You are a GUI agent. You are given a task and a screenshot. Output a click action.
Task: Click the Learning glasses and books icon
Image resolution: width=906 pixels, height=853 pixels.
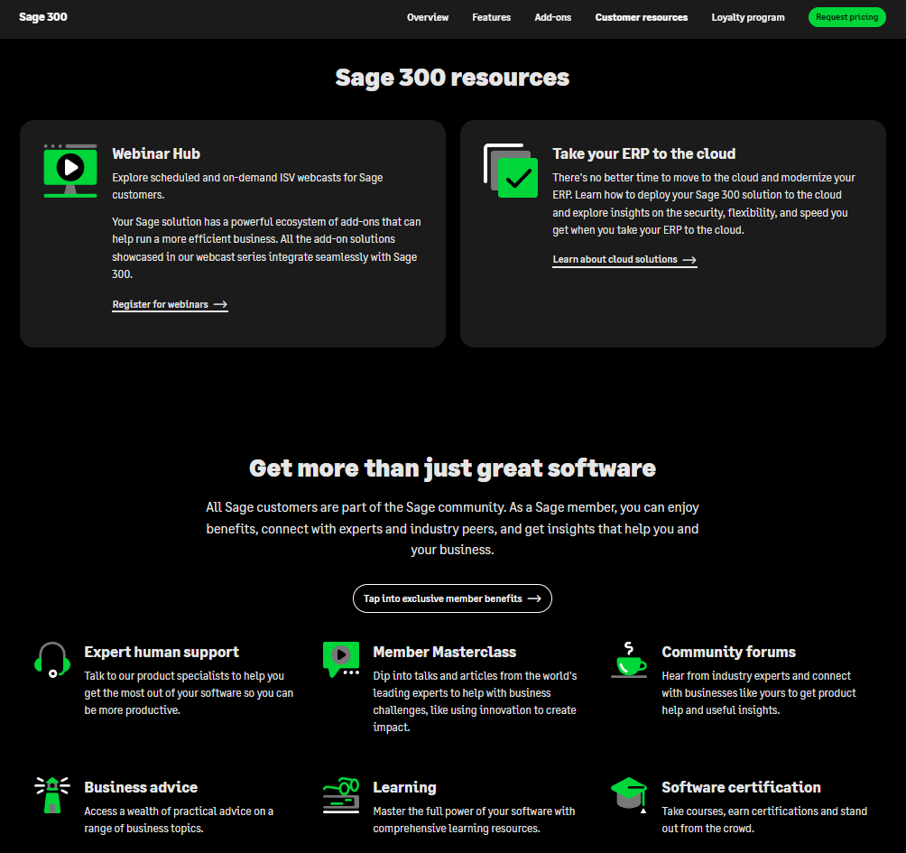click(341, 795)
